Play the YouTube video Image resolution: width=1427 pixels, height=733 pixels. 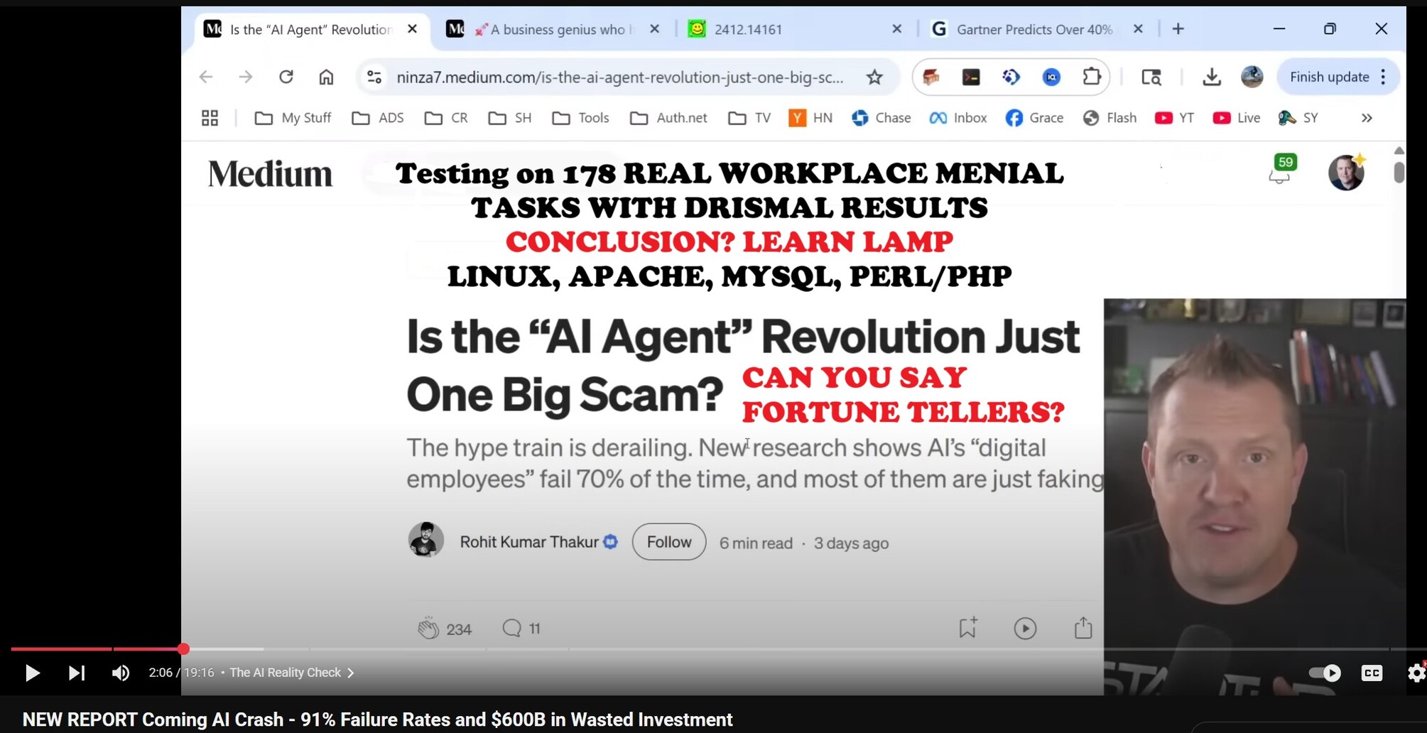click(x=32, y=673)
